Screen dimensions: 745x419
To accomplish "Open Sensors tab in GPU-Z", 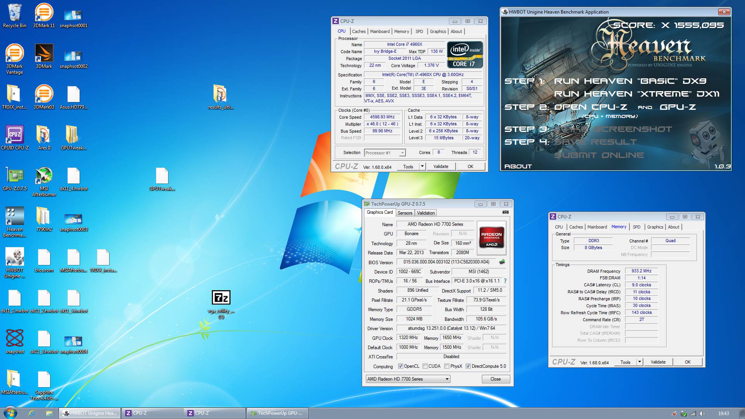I will pos(405,213).
